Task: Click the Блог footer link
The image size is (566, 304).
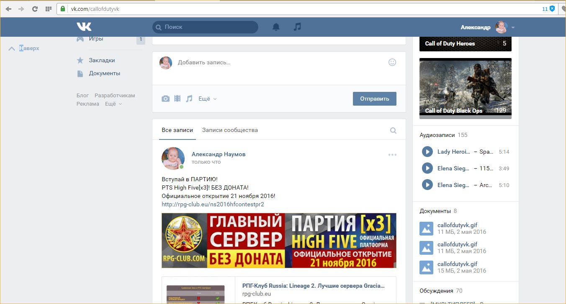Action: tap(82, 96)
